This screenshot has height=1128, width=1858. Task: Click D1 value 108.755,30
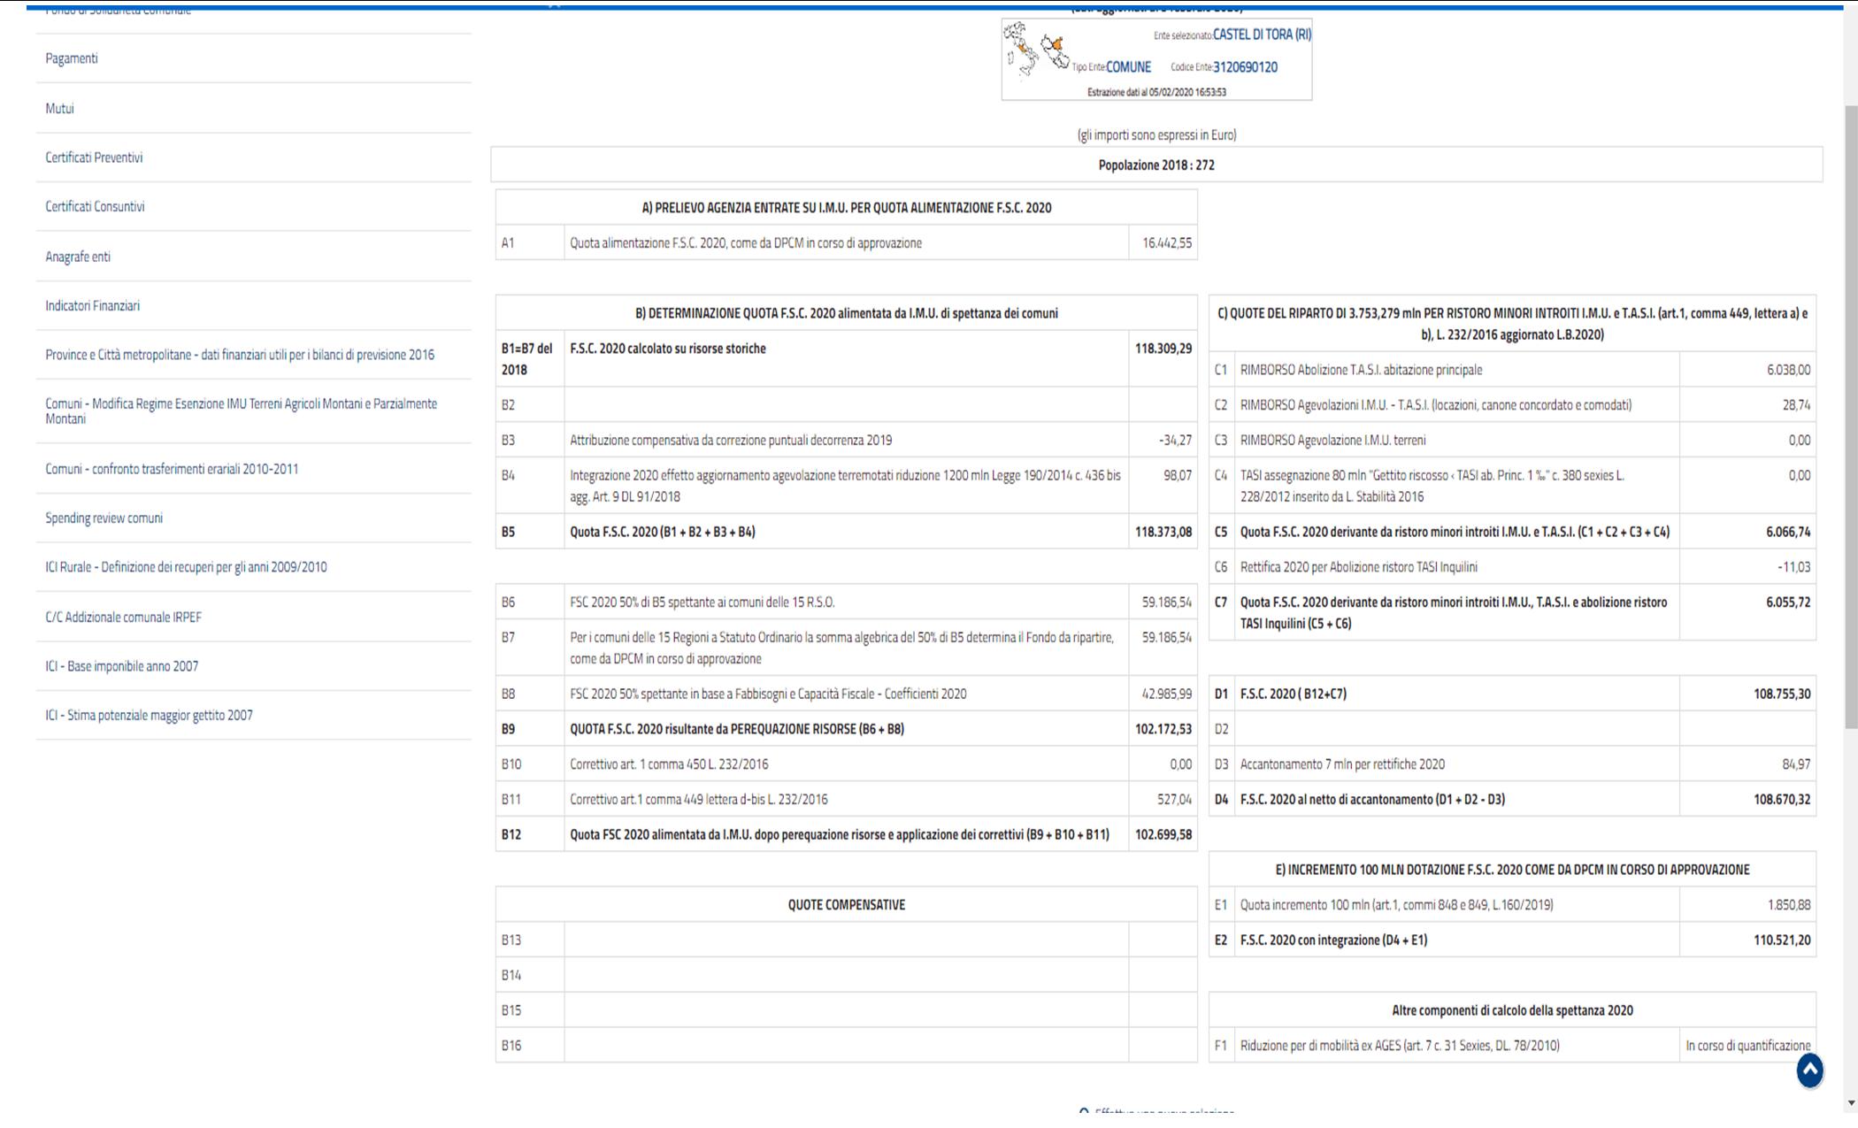(x=1782, y=694)
